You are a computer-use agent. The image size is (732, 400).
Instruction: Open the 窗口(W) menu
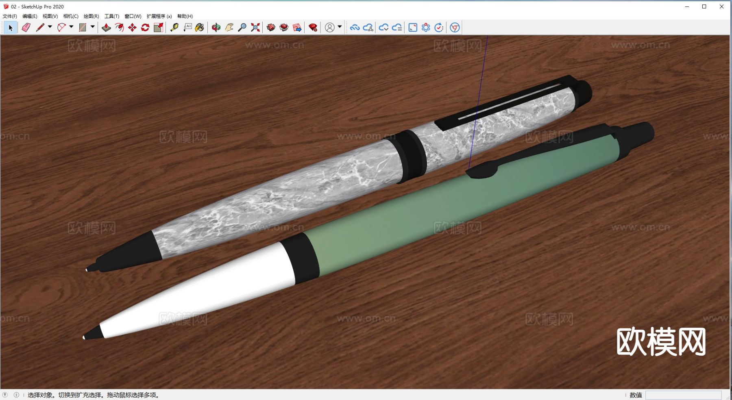(133, 16)
